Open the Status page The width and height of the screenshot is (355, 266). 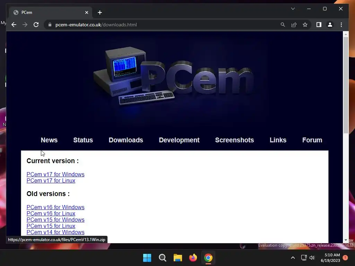(83, 140)
